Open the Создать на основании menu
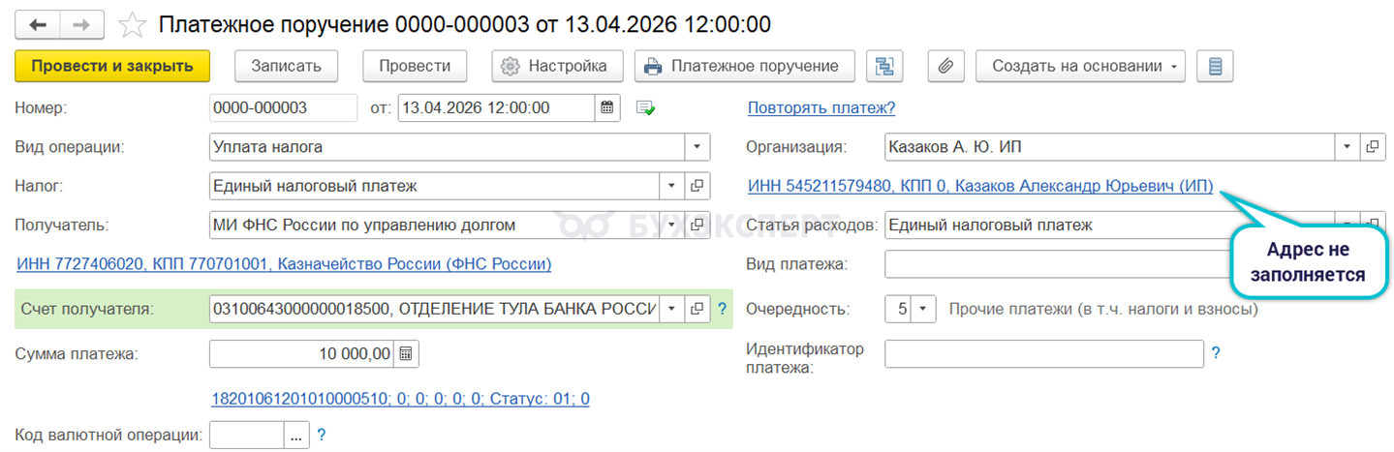The height and width of the screenshot is (452, 1394). (x=1080, y=66)
